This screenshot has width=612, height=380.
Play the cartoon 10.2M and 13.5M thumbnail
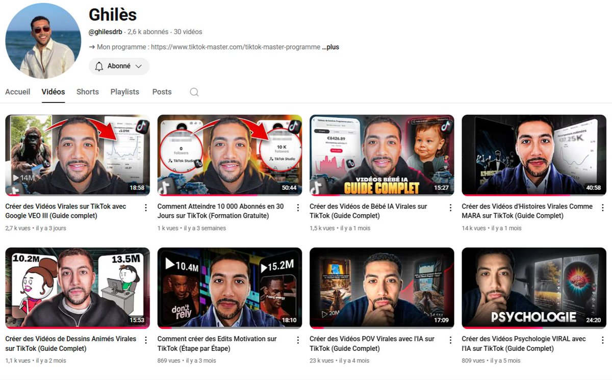(78, 288)
